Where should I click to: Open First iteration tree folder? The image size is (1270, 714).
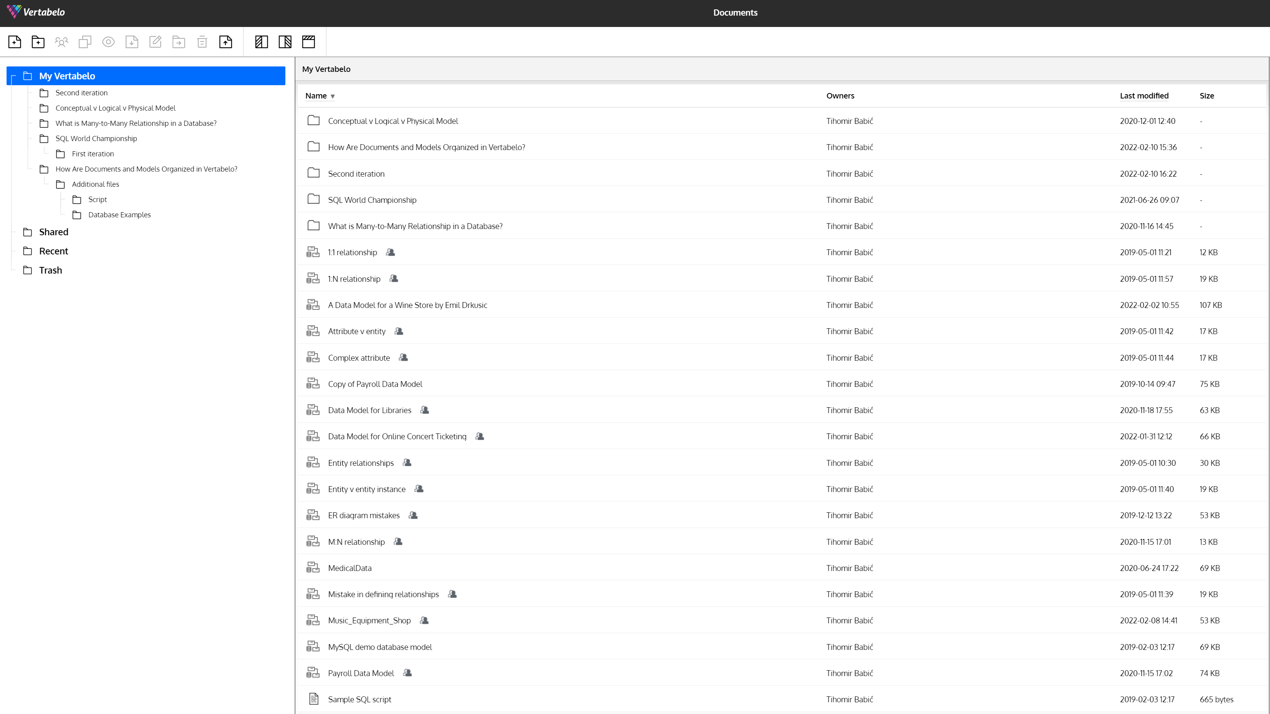pyautogui.click(x=93, y=154)
